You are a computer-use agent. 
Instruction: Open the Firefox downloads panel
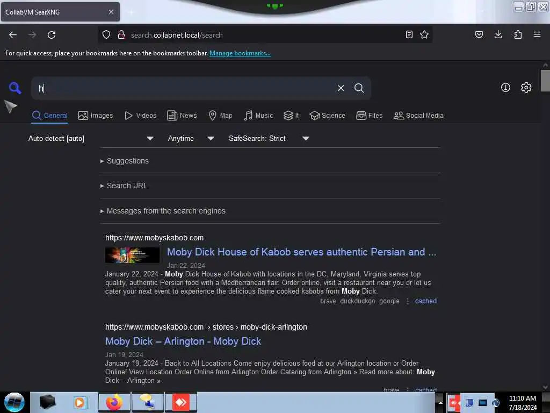(498, 34)
